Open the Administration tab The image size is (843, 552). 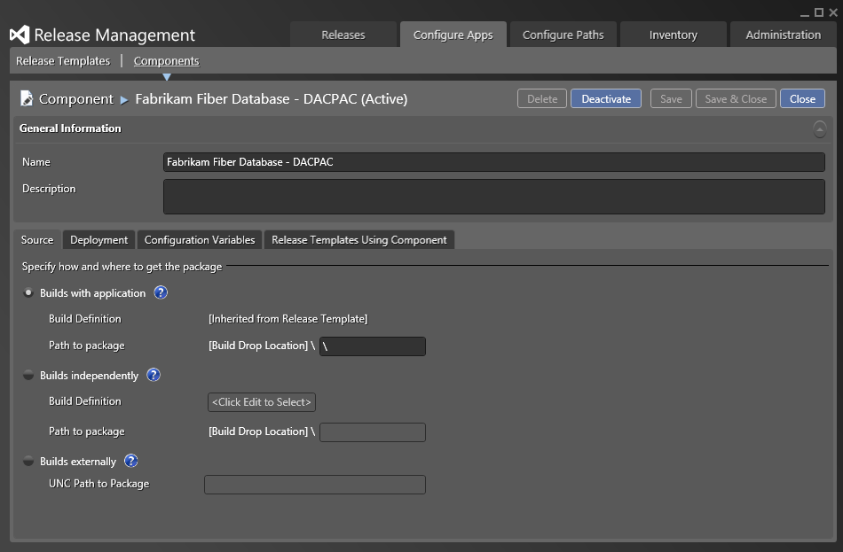tap(784, 35)
